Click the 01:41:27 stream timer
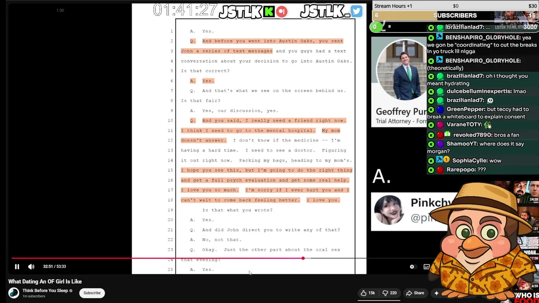 (185, 10)
